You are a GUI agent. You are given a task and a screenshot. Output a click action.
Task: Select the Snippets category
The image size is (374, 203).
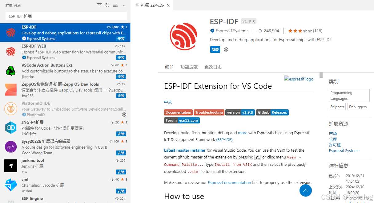point(337,107)
